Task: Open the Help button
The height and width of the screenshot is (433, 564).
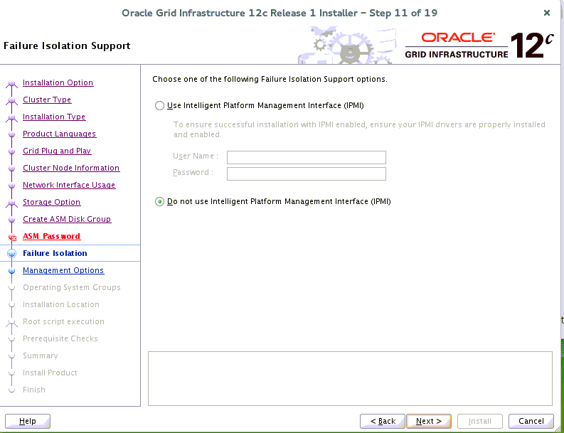Action: click(x=28, y=421)
